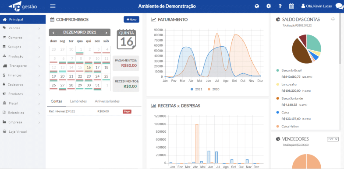Viewport: 344px width, 169px height.
Task: Print the Saldo das Contas panel
Action: point(333,19)
